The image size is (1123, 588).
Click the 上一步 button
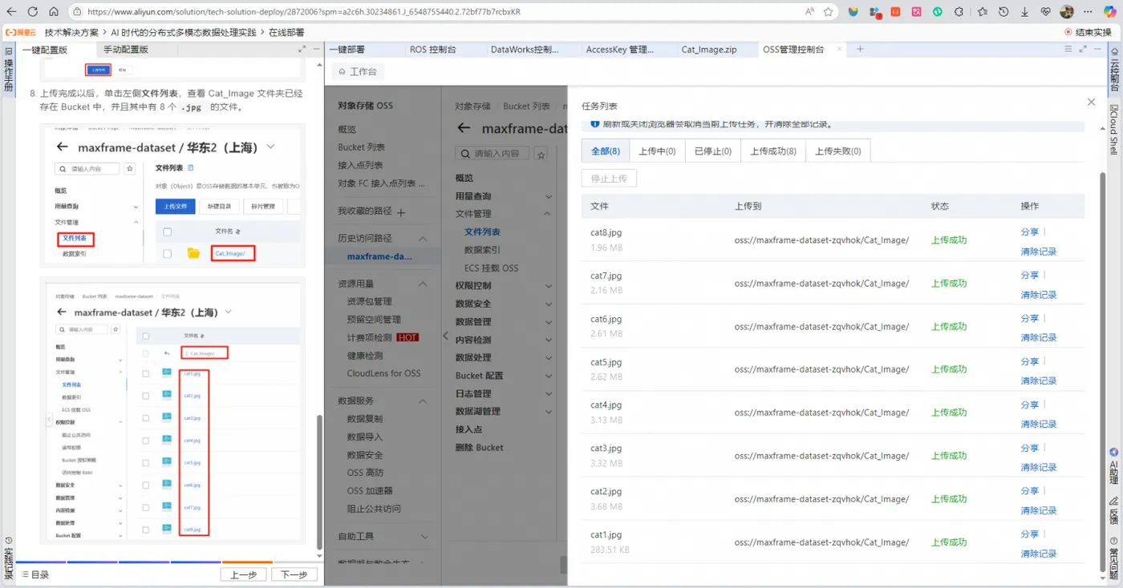click(x=243, y=574)
